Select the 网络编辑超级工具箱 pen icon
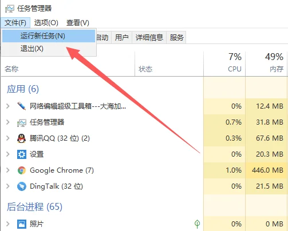The height and width of the screenshot is (231, 288). click(x=21, y=106)
